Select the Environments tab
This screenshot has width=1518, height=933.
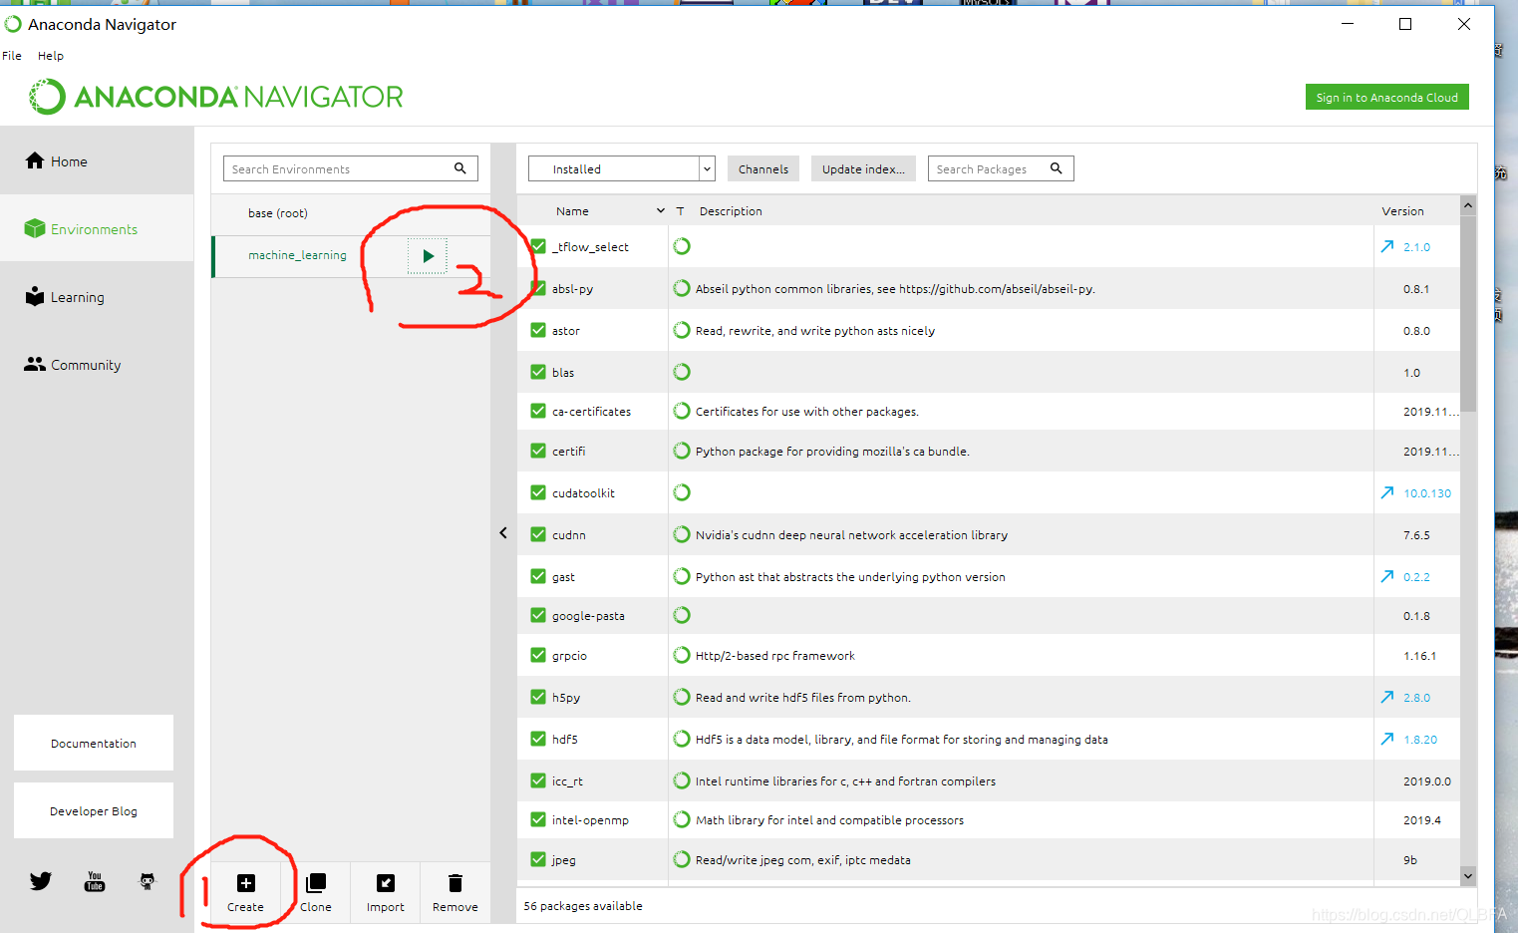(97, 228)
